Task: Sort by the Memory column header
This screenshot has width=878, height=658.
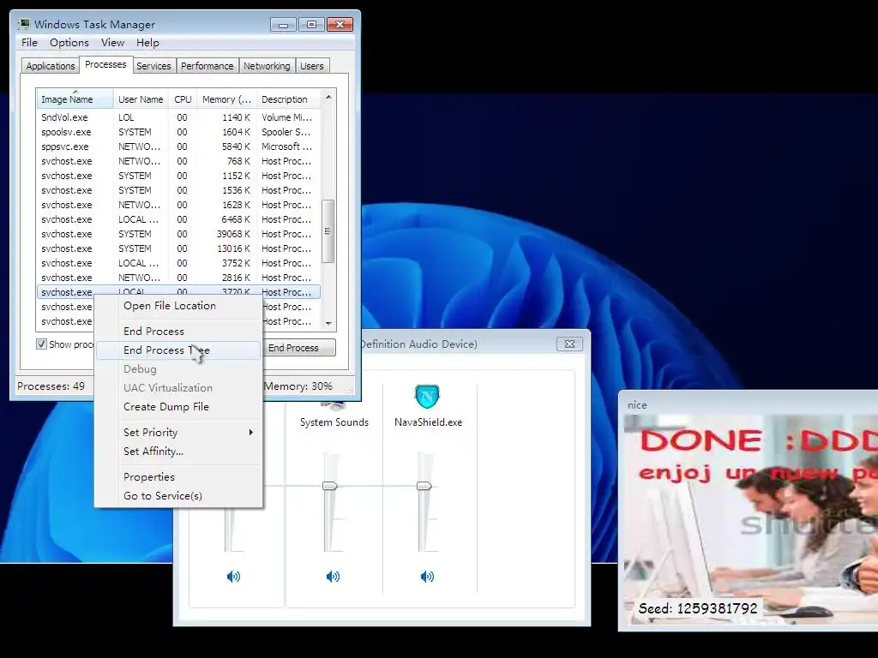Action: pyautogui.click(x=226, y=99)
